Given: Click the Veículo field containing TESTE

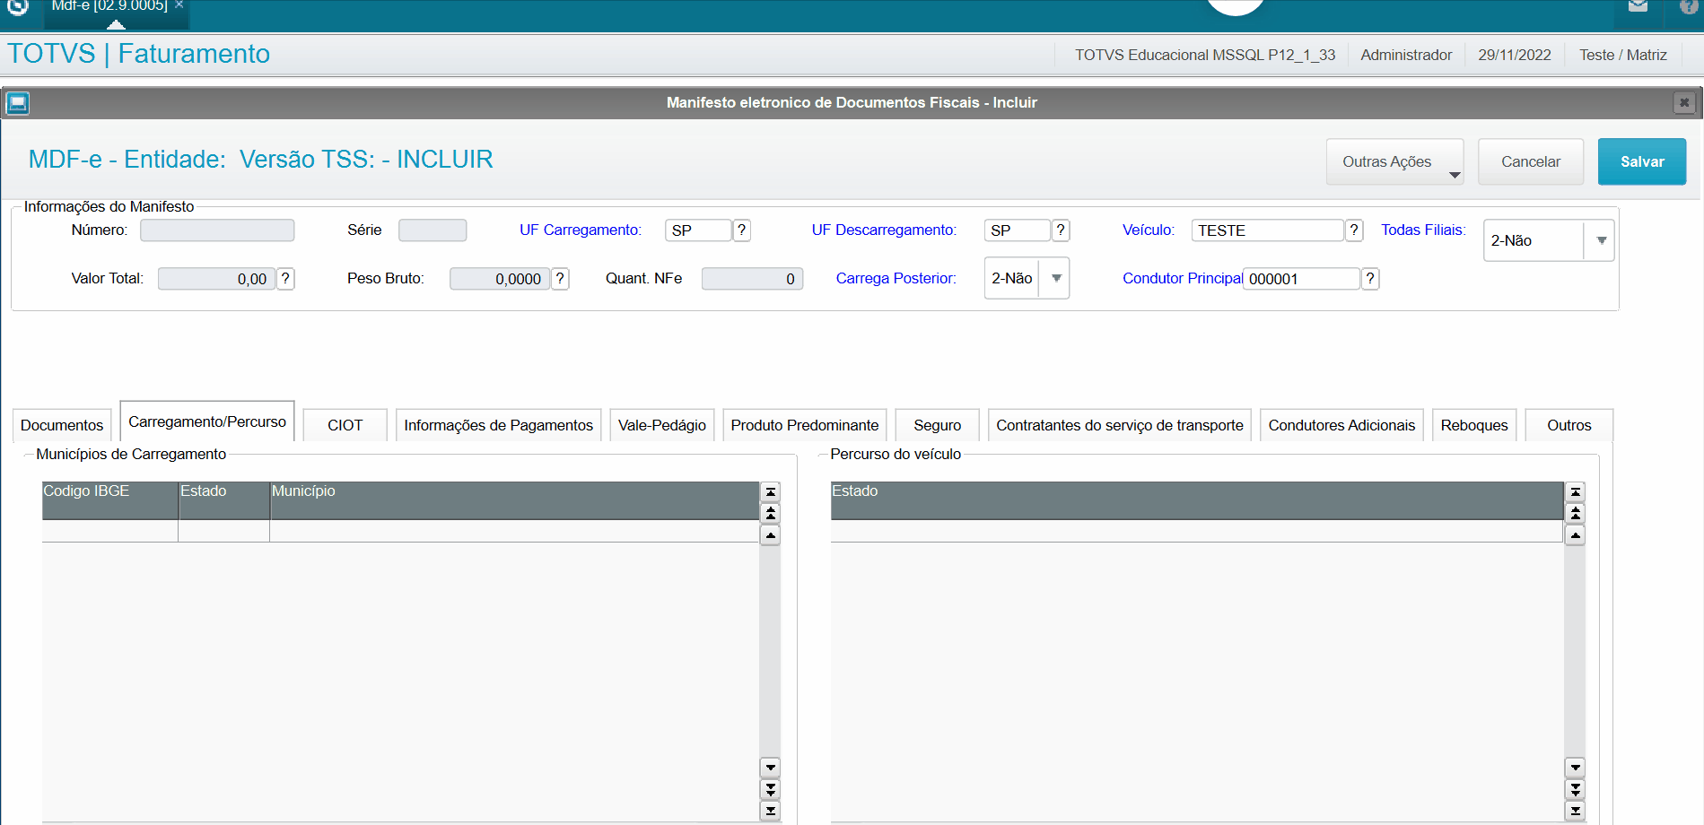Looking at the screenshot, I should tap(1268, 230).
